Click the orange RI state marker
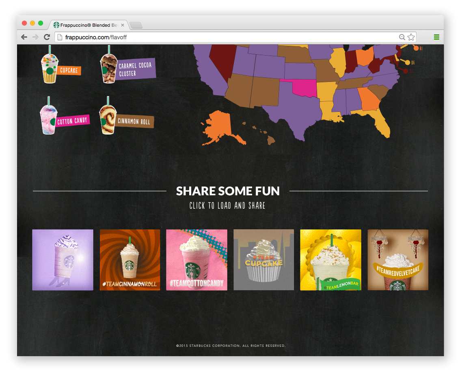The height and width of the screenshot is (376, 462). click(416, 48)
